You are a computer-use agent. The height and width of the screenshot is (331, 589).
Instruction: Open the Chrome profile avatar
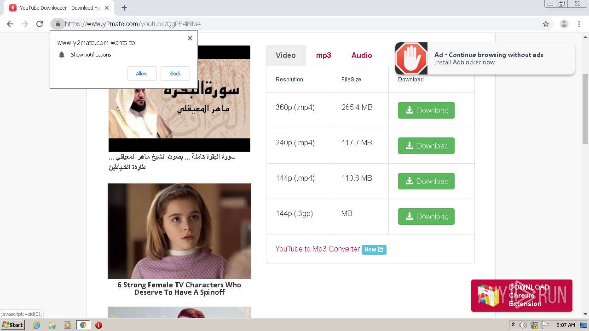point(564,24)
